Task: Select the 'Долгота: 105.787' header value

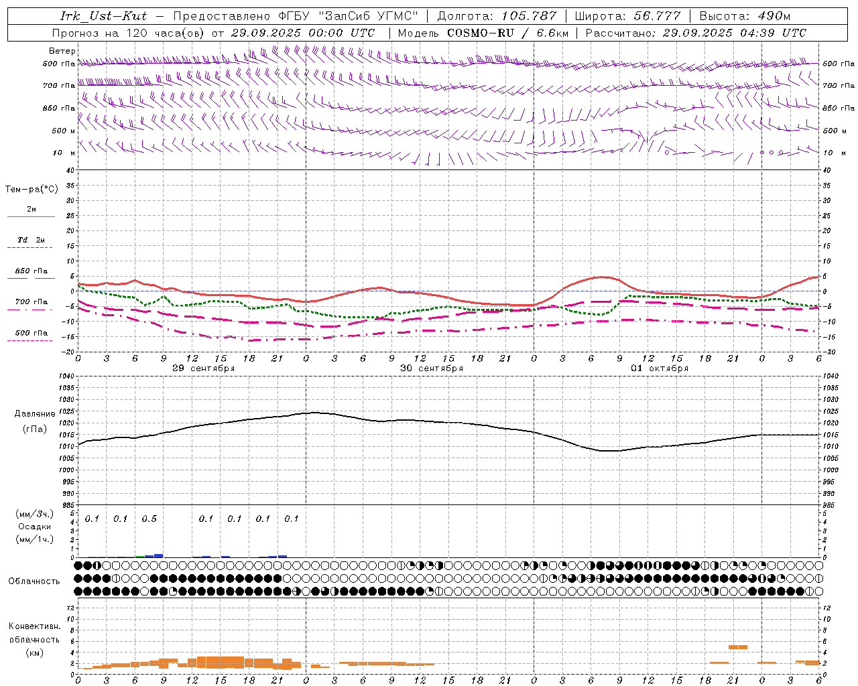Action: coord(497,16)
